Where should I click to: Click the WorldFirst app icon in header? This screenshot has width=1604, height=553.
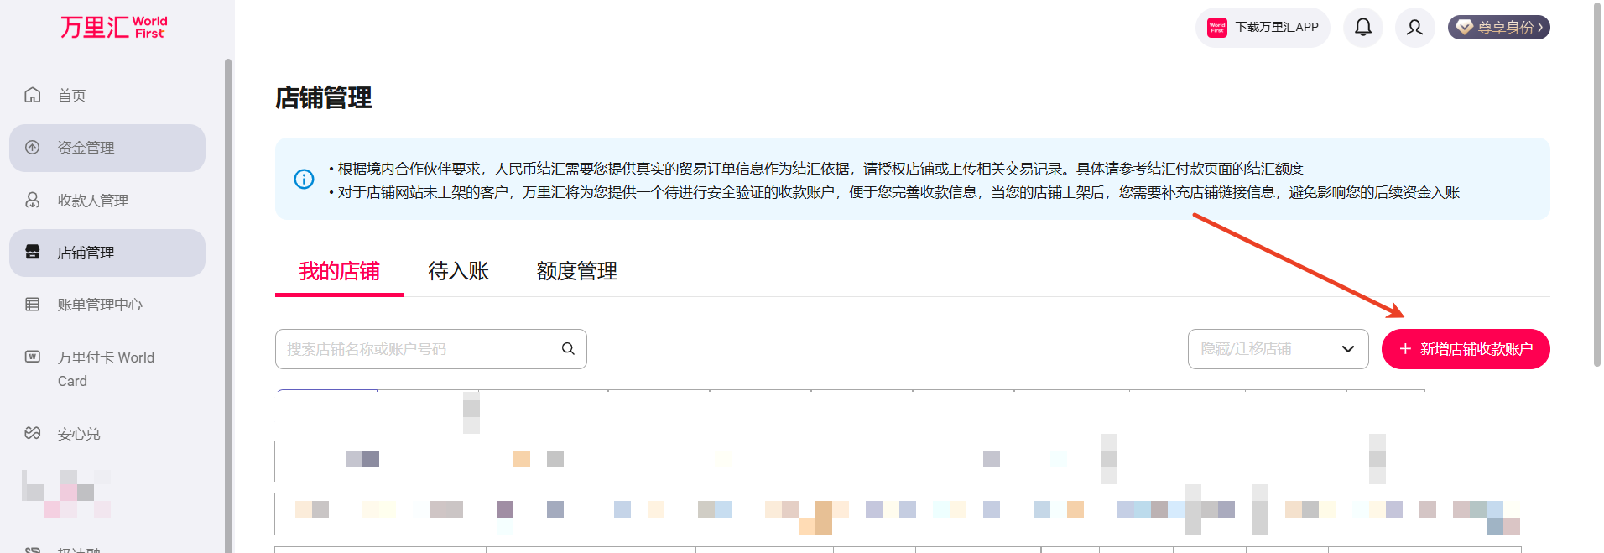click(x=1217, y=28)
